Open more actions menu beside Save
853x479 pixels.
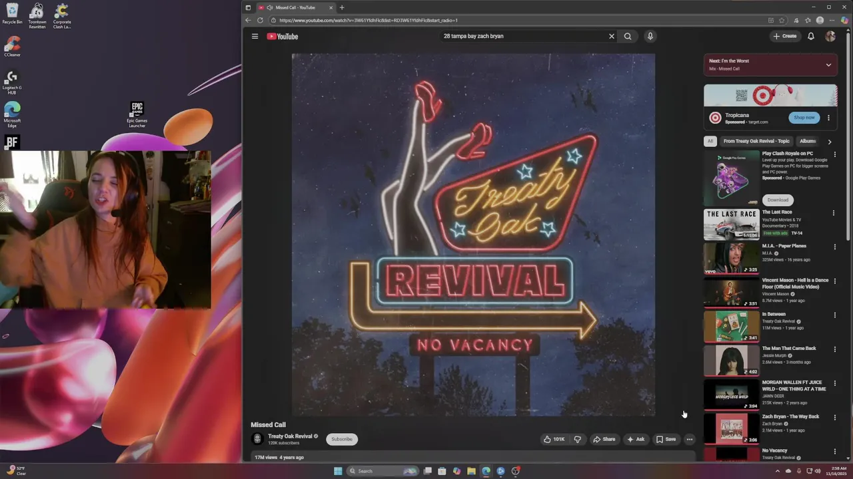690,439
